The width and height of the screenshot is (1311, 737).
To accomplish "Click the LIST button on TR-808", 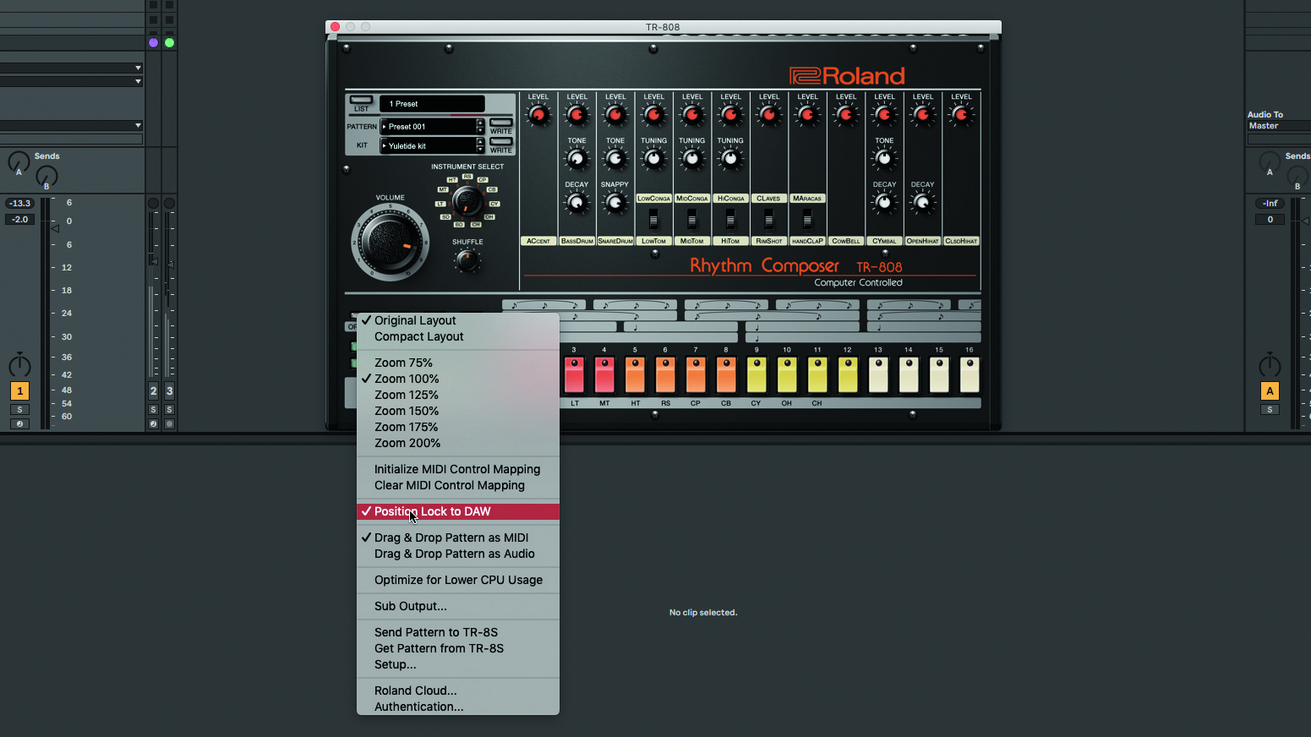I will pyautogui.click(x=361, y=100).
